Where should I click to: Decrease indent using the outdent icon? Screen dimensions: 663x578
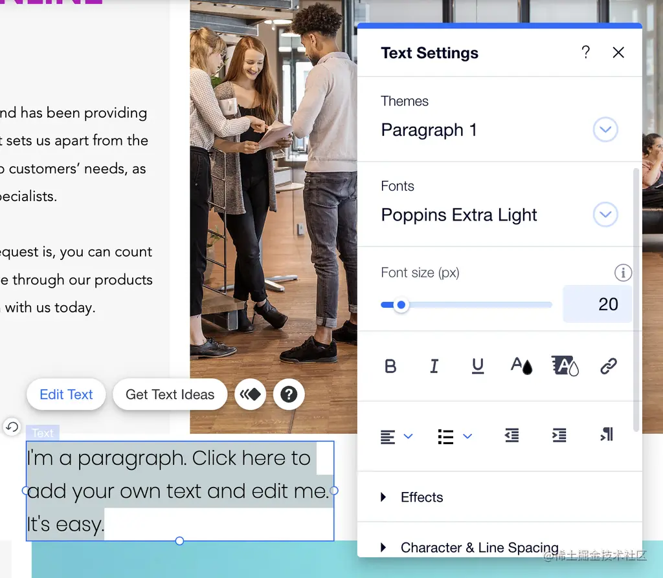(x=512, y=435)
